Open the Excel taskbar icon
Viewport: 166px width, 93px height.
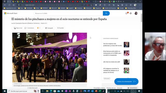click(100, 91)
